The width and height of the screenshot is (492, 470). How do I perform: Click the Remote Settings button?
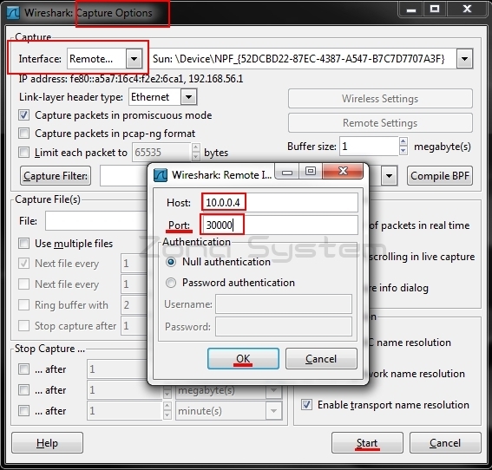click(x=380, y=122)
